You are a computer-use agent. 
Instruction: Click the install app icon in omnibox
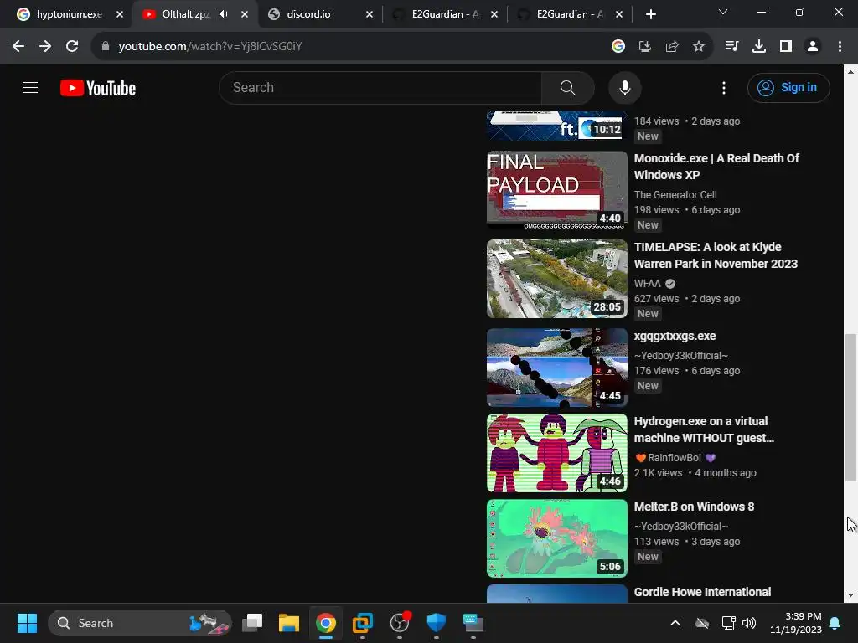(645, 47)
